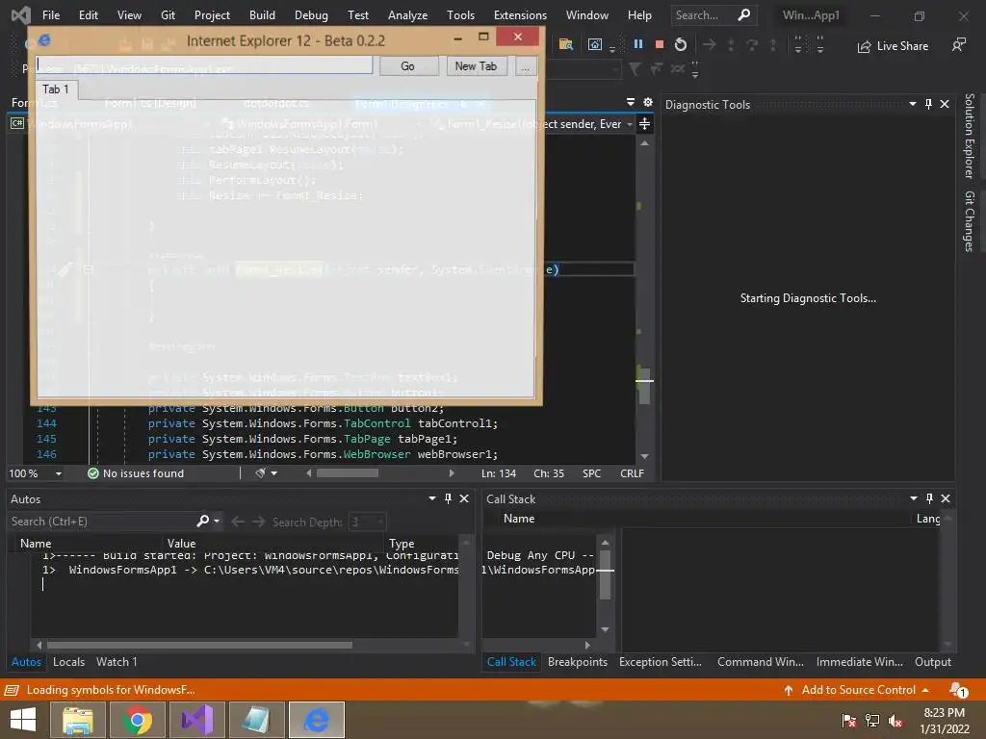Viewport: 986px width, 739px height.
Task: Pin the Call Stack panel
Action: coord(929,498)
